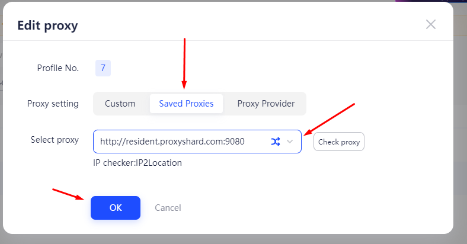
Task: Click the red arrow above Saved Proxies
Action: [x=184, y=62]
